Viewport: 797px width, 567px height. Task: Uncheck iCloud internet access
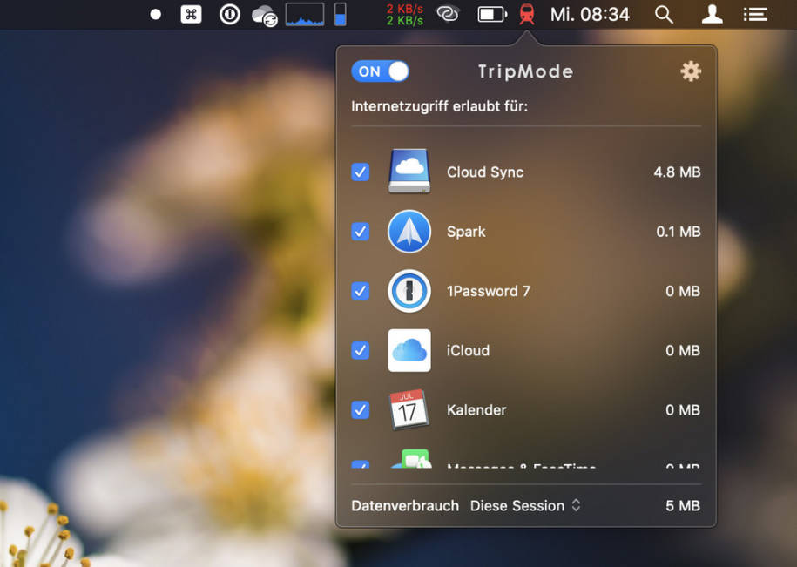(361, 350)
